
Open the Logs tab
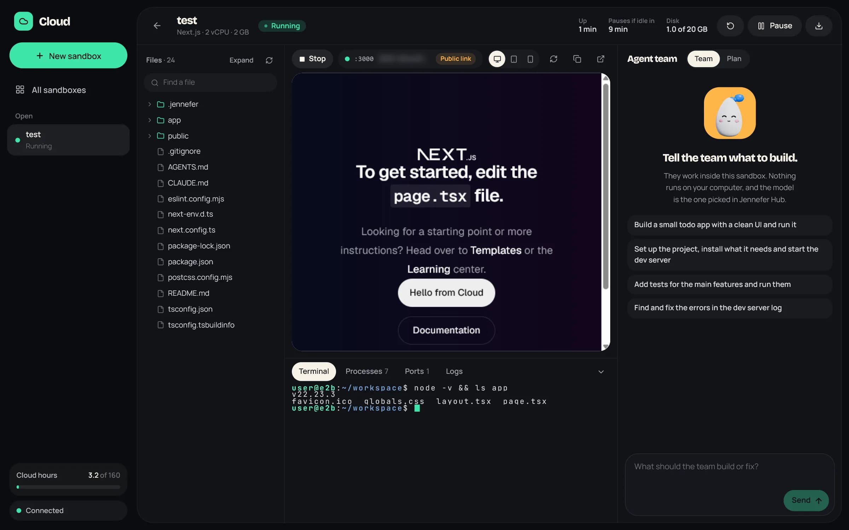[454, 371]
